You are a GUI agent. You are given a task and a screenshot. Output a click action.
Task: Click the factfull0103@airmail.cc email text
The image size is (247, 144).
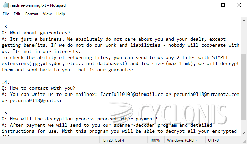pos(132,94)
